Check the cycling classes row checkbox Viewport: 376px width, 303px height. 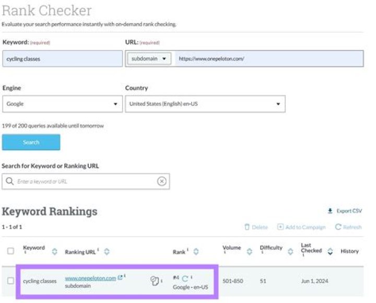[11, 281]
